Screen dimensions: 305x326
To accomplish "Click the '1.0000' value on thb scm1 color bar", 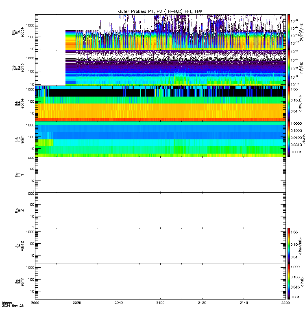I will click(296, 123).
